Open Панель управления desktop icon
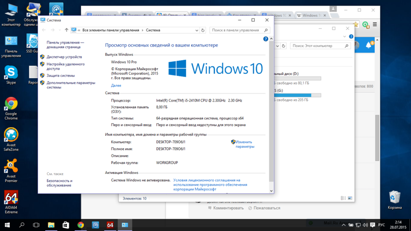Viewport: 411px width, 231px height. pos(11,47)
